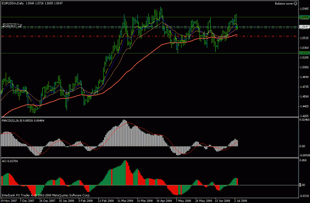Image resolution: width=310 pixels, height=203 pixels.
Task: Click the '26 May 2008' date label
Action: [203, 201]
